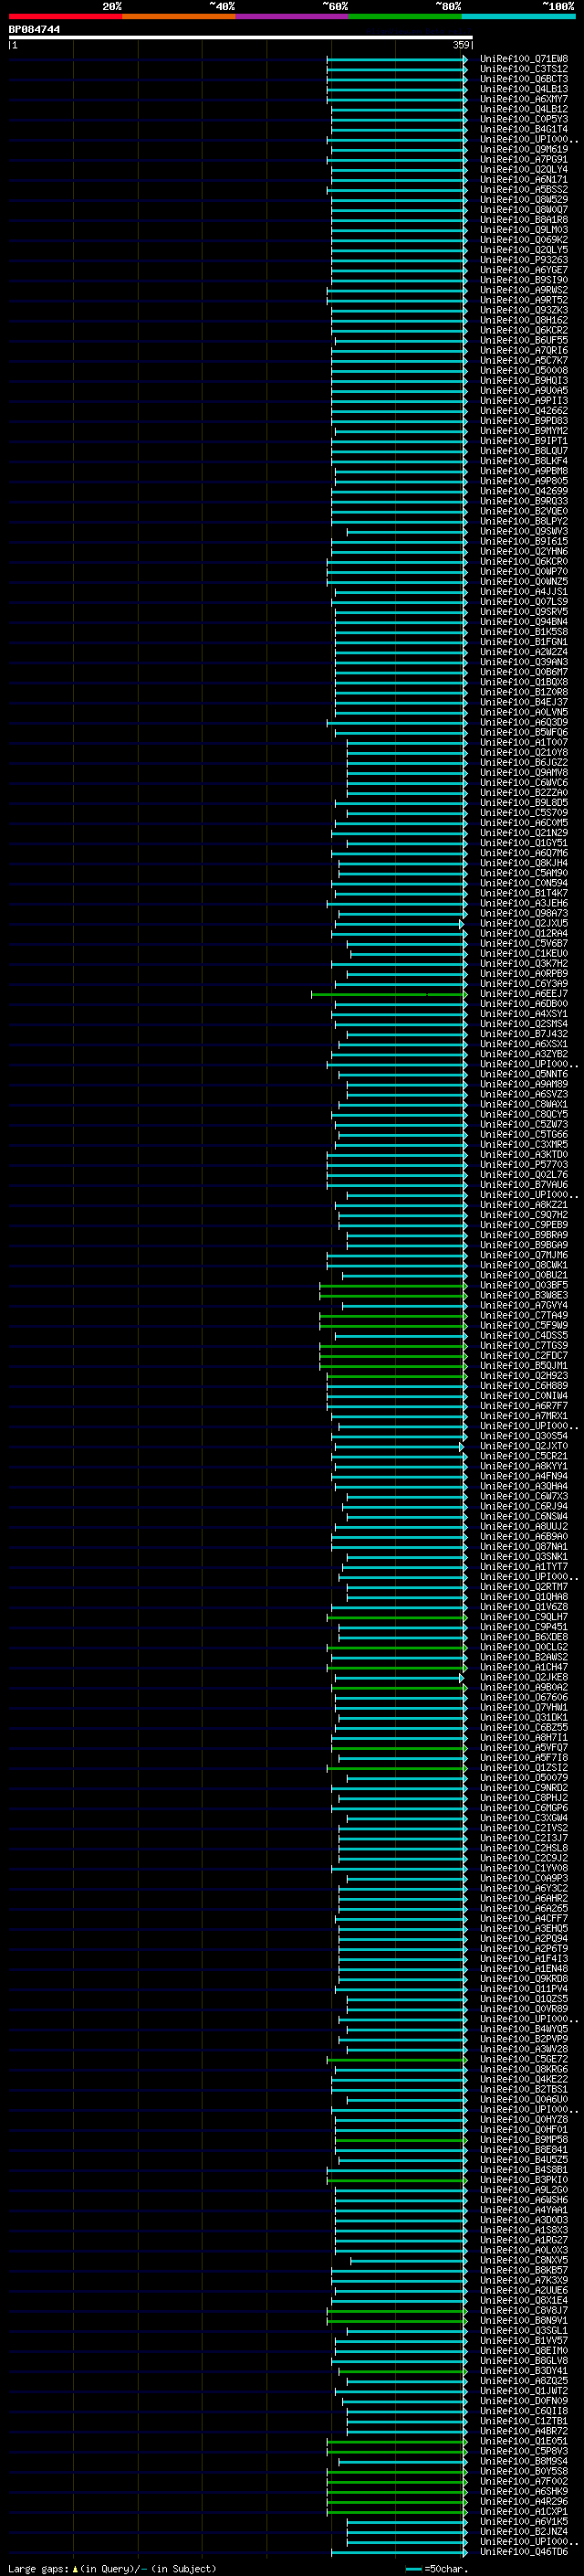Click the hit label UniRef100_A6XMY7
584x2576 pixels.
(x=524, y=99)
